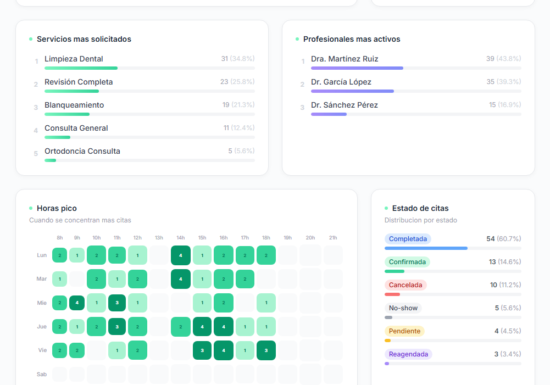Select the No-show status badge
550x385 pixels.
[403, 308]
